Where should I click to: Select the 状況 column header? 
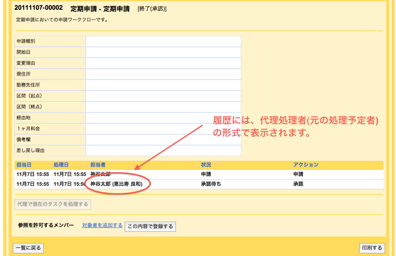point(206,165)
